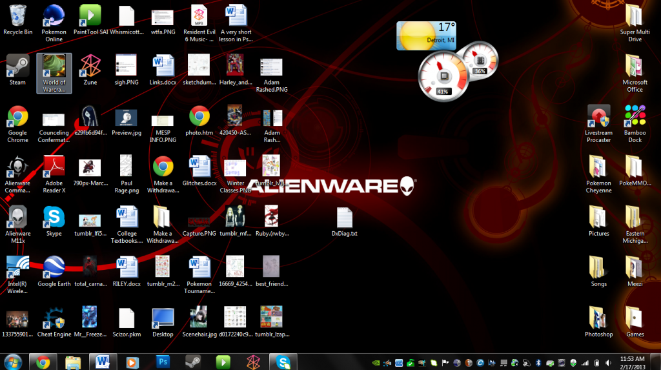Open wtfa.PNG image
661x370 pixels.
pos(163,23)
